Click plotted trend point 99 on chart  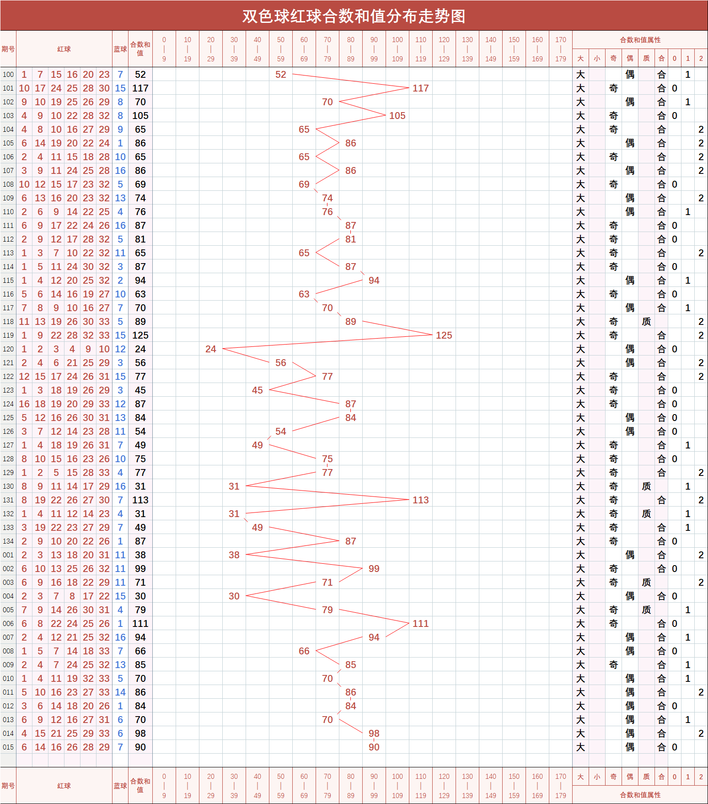pyautogui.click(x=374, y=568)
